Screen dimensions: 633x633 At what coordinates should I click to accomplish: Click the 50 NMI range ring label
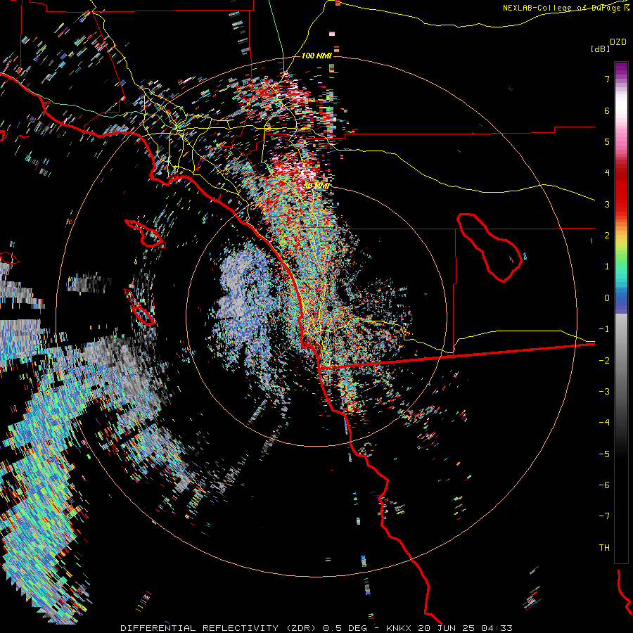point(317,186)
